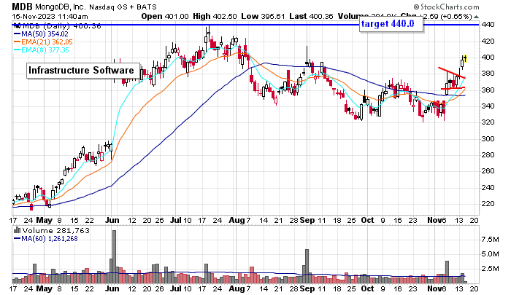
Task: Click the 420 price axis label
Action: [488, 42]
